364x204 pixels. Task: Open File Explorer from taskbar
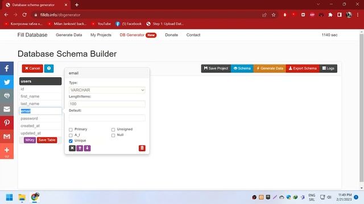(22, 197)
